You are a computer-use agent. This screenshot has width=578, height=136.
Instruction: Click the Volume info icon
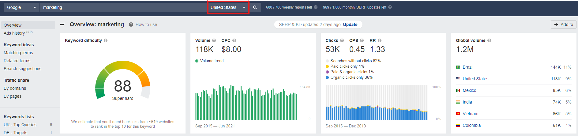pos(214,40)
